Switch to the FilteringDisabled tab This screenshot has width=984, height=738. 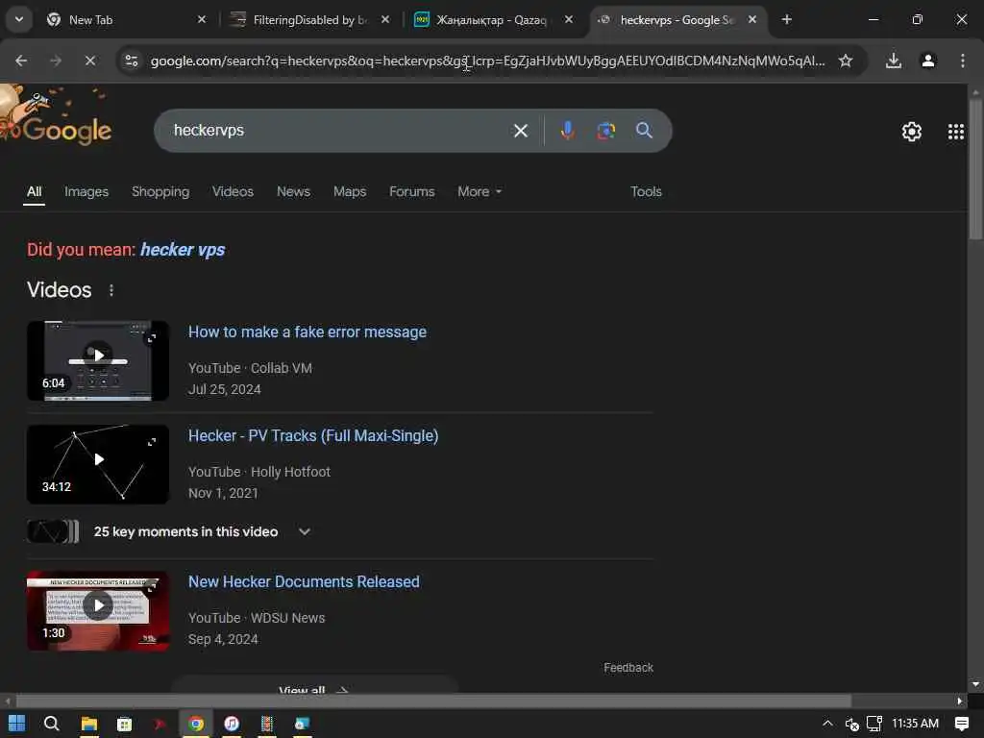tap(307, 20)
